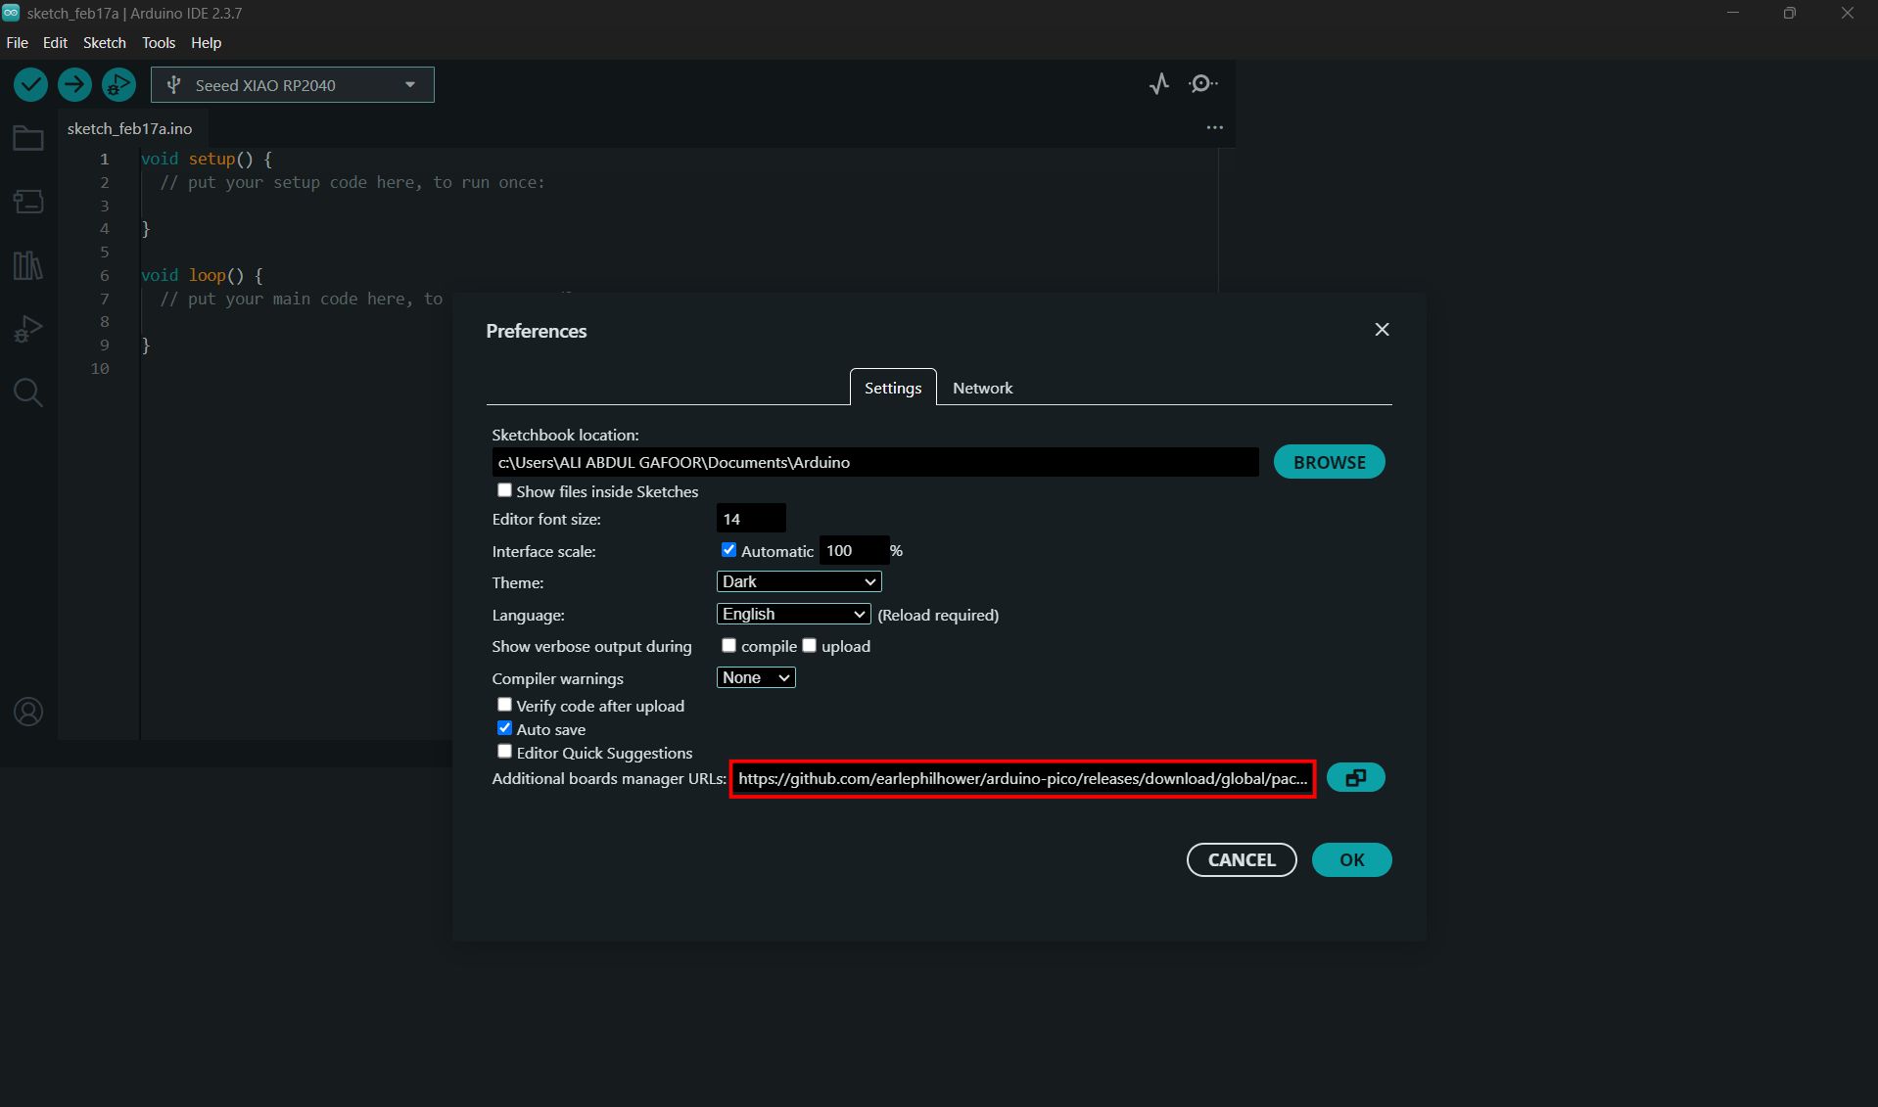Click the Upload arrow button
The width and height of the screenshot is (1878, 1107).
click(74, 85)
